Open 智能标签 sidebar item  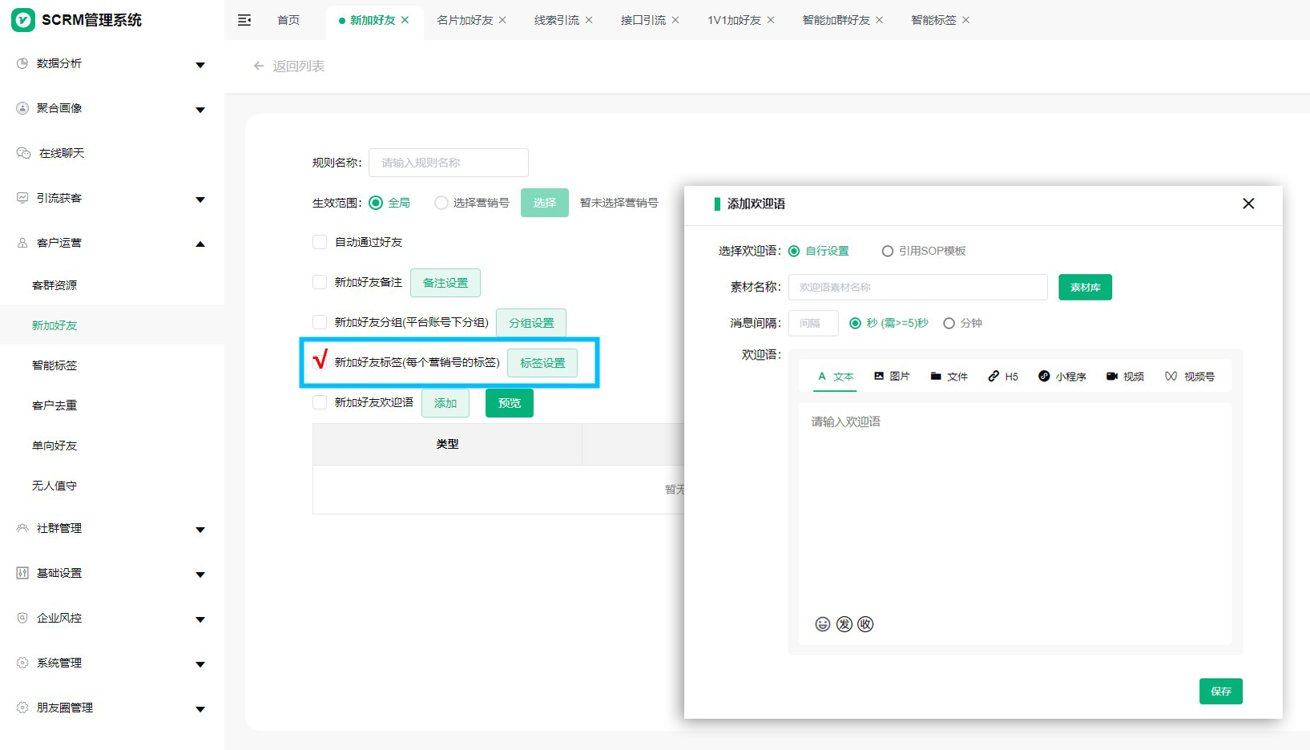(x=54, y=365)
